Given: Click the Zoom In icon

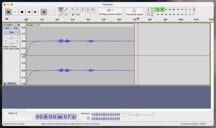Looking at the screenshot, I should pyautogui.click(x=73, y=10).
